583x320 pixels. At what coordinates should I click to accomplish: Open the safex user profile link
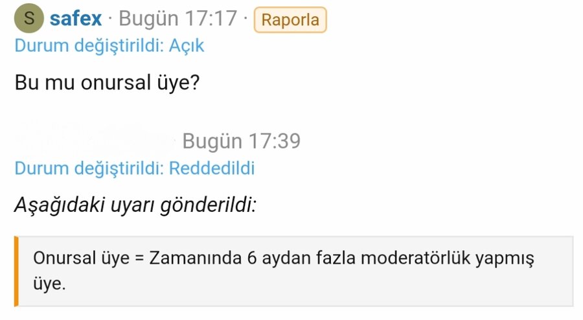pos(76,19)
